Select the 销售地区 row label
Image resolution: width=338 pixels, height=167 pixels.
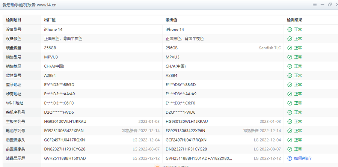click(14, 66)
